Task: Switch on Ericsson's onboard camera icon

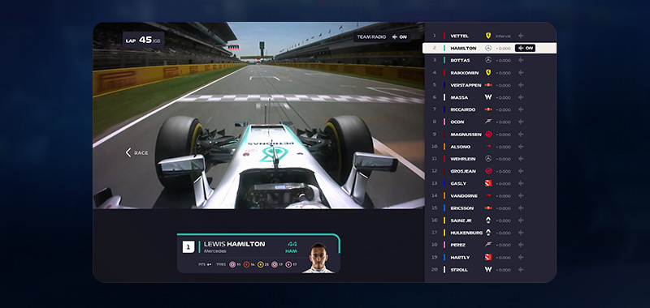Action: click(x=521, y=208)
